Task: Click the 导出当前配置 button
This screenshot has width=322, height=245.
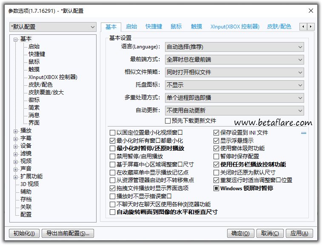Action: coord(68,233)
